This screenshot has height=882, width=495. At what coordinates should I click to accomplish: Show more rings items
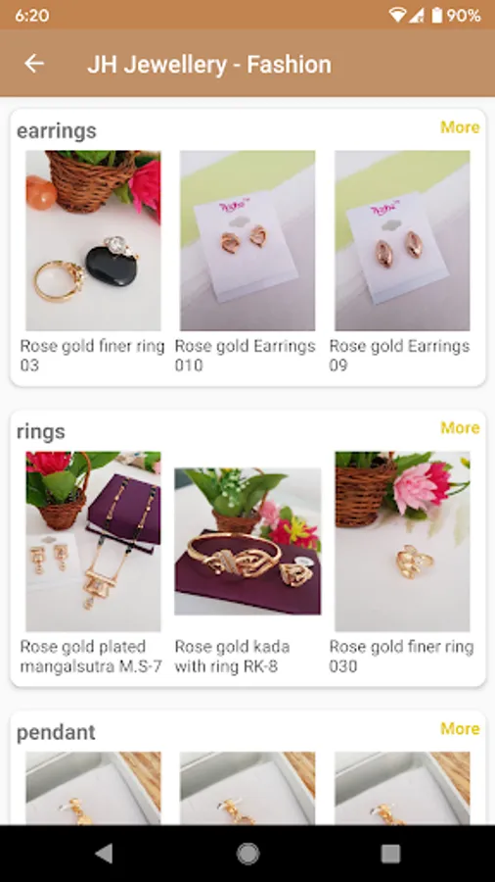pyautogui.click(x=460, y=427)
